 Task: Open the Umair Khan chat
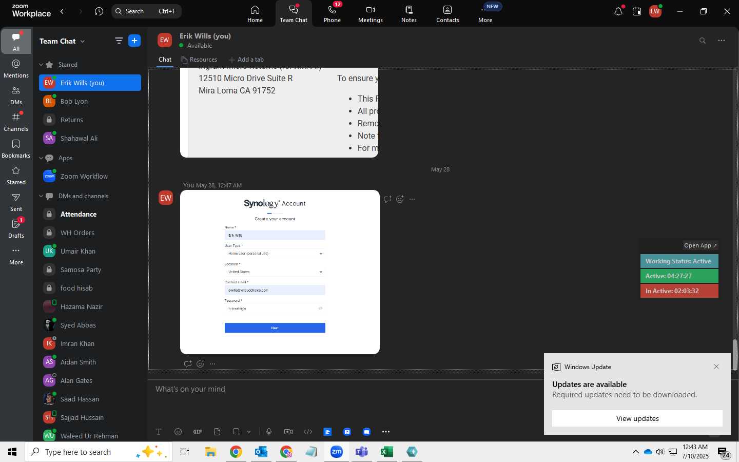[x=90, y=251]
